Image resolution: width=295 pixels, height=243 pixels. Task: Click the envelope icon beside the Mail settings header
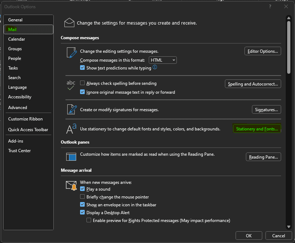(x=69, y=22)
